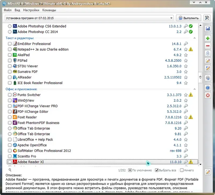Viewport: 215px width, 195px height.
Task: Click the green check next to Photoshop CC 2014
Action: point(191,32)
